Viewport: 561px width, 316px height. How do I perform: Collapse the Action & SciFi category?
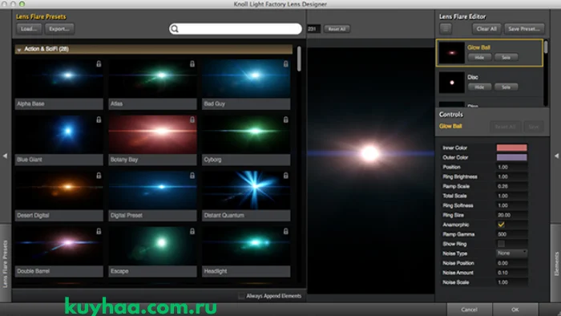coord(19,50)
